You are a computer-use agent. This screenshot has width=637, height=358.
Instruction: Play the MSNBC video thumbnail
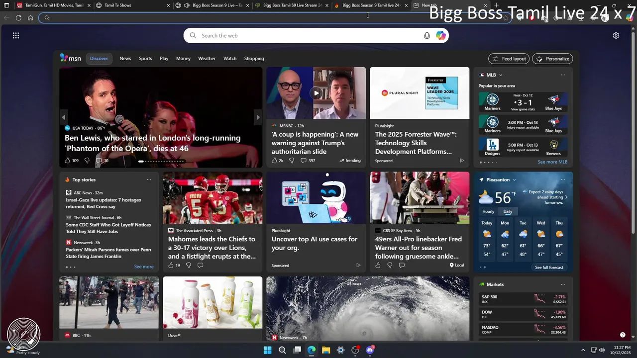[x=316, y=93]
